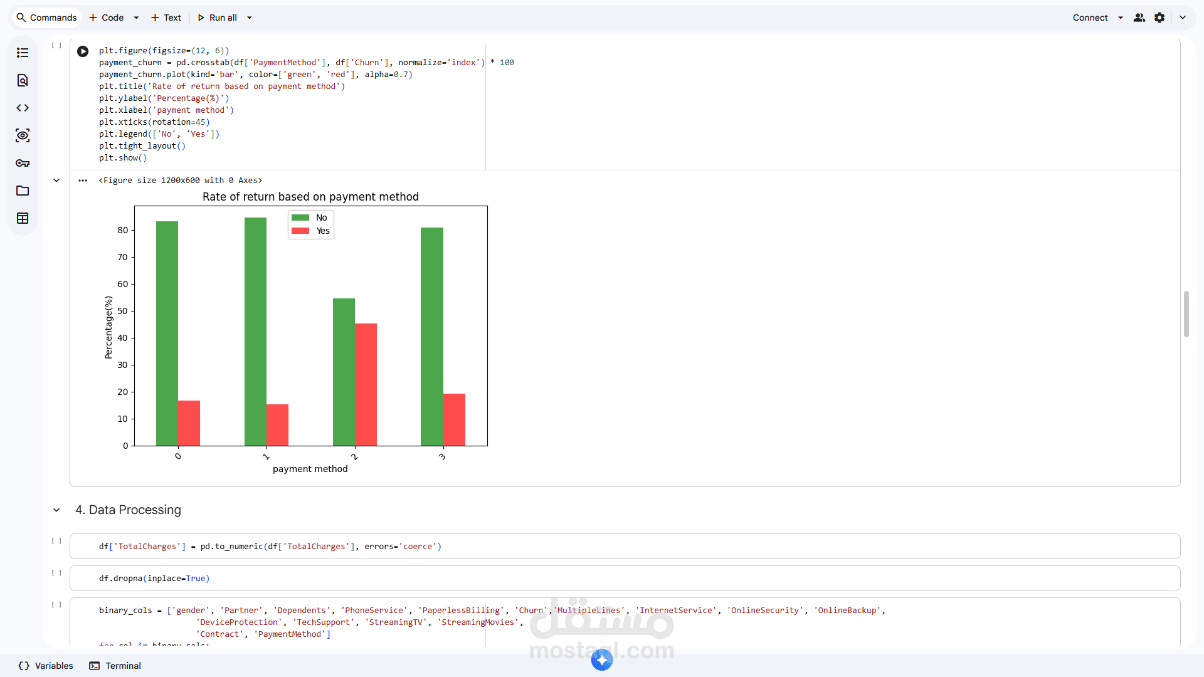This screenshot has width=1204, height=677.
Task: Open the Data table sidebar icon
Action: click(x=23, y=218)
